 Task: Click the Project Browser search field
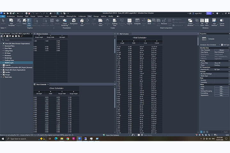point(16,40)
